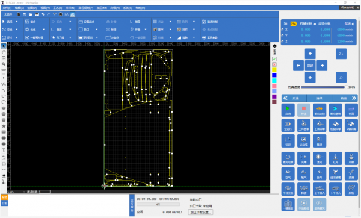Image resolution: width=361 pixels, height=218 pixels.
Task: Click the red square stop button
Action: (304, 110)
